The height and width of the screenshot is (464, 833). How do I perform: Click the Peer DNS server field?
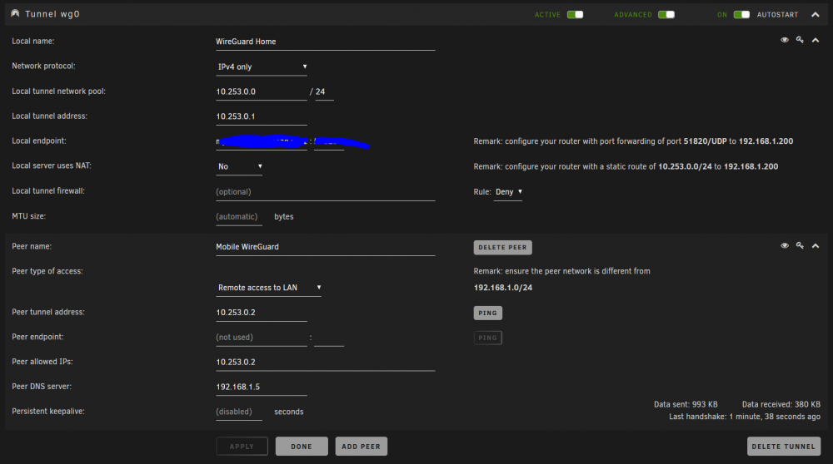click(x=262, y=387)
